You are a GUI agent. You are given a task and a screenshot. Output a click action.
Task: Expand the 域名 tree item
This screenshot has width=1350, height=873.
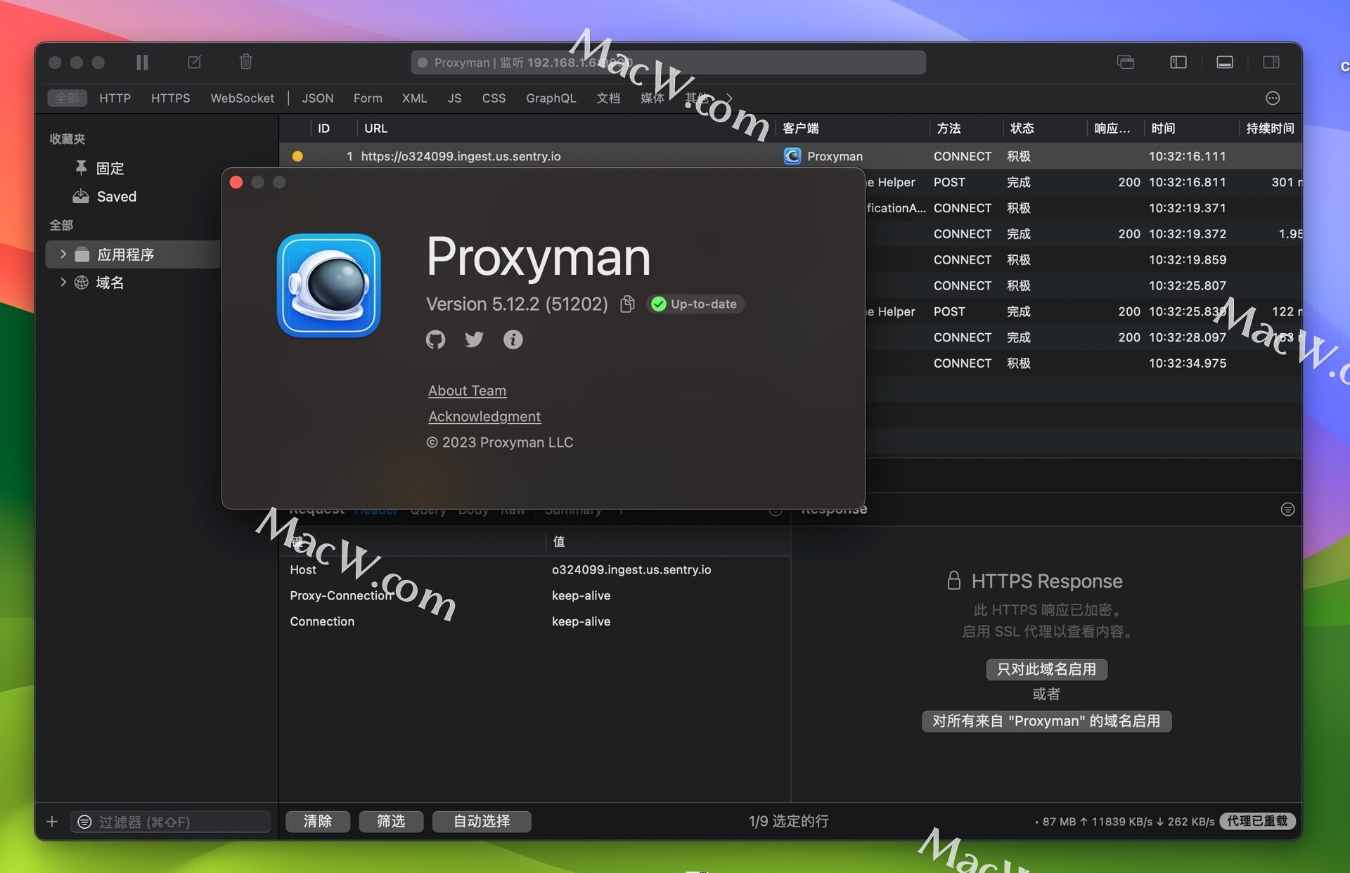coord(63,283)
